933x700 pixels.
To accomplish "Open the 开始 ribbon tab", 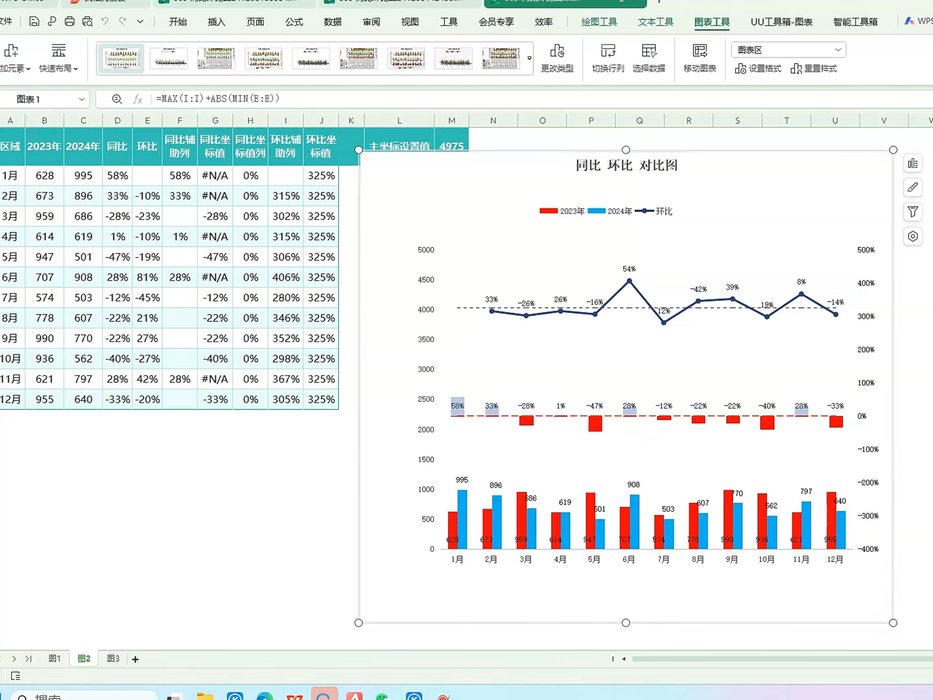I will pyautogui.click(x=178, y=22).
